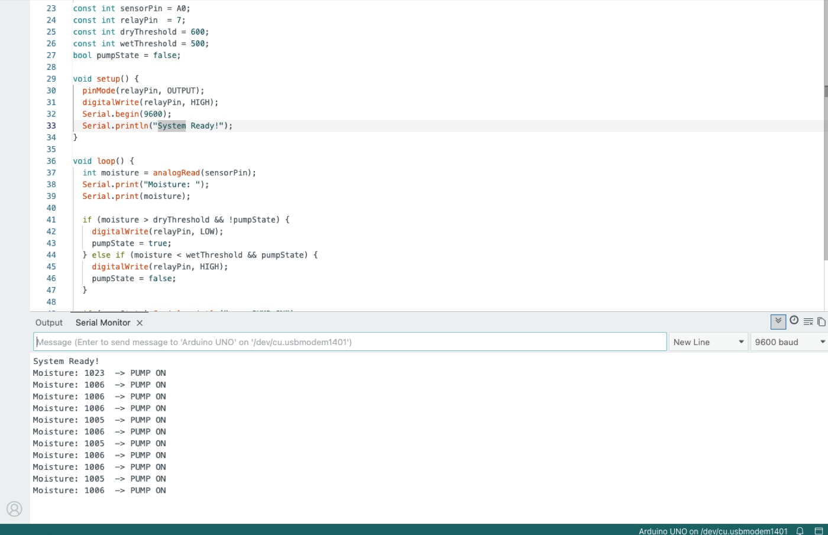Click the 'if (moisture > dryThreshold' line

coord(186,220)
